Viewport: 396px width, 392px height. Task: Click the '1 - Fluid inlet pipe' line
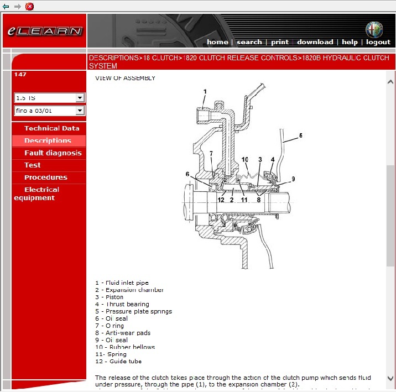[x=122, y=283]
